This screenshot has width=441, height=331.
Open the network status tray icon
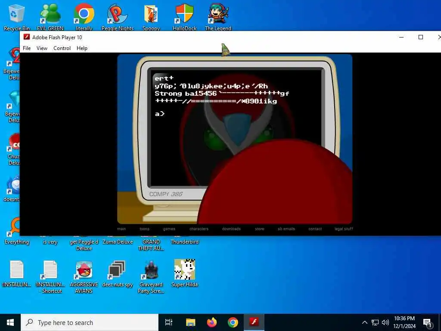point(375,322)
